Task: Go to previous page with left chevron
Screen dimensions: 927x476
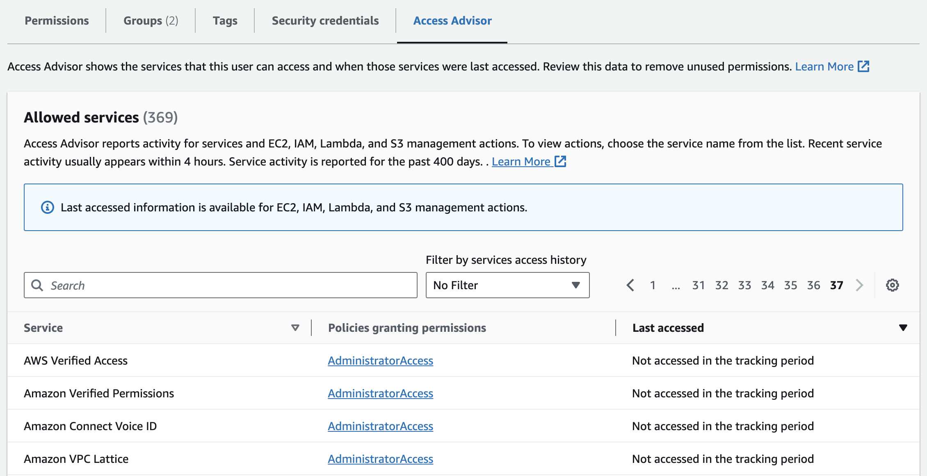Action: [x=630, y=285]
